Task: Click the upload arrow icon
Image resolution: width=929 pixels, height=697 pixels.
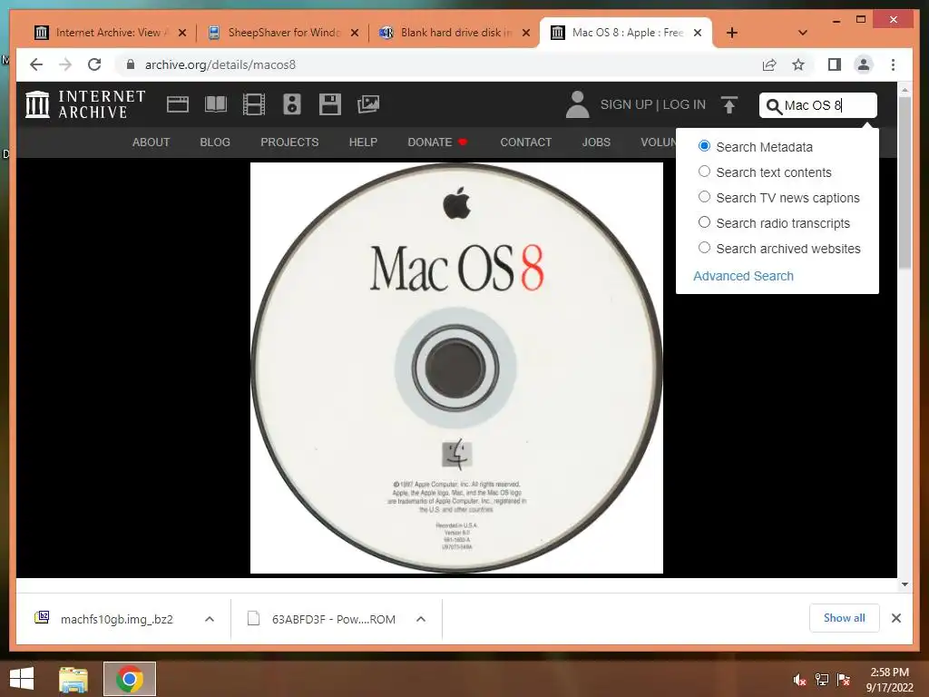Action: point(729,105)
